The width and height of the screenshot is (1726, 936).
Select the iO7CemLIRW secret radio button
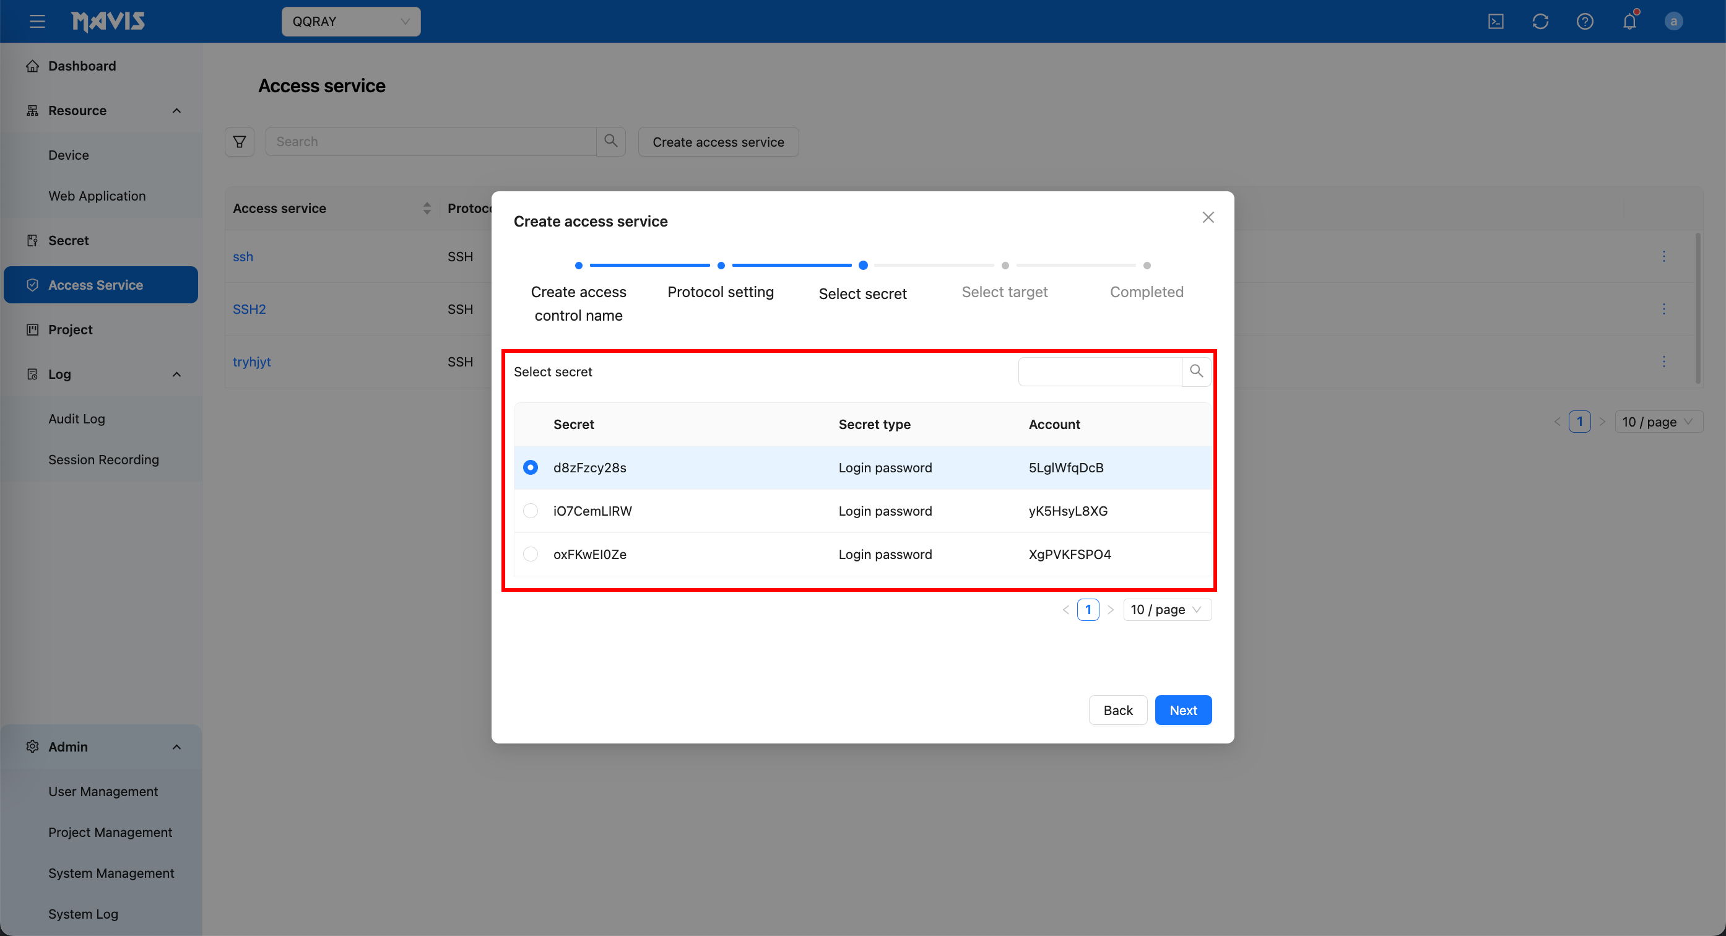(530, 511)
